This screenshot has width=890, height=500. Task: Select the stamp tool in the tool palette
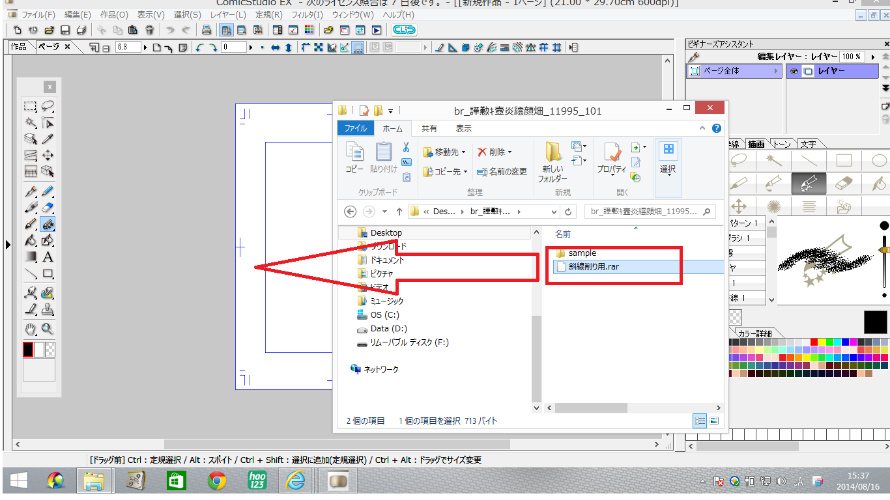[x=48, y=309]
